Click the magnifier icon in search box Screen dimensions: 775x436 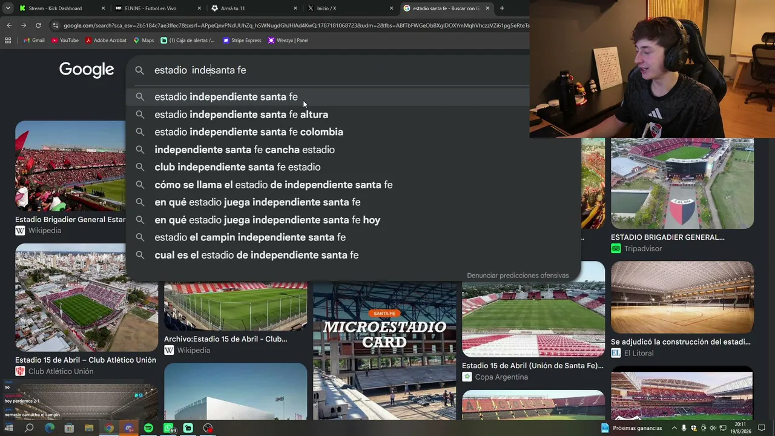(140, 70)
